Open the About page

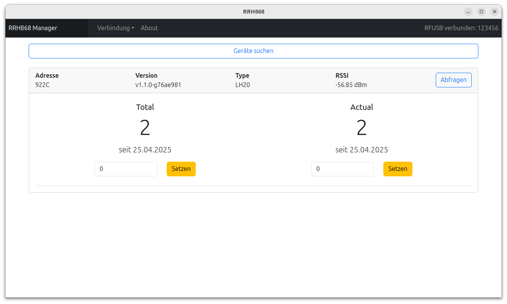(x=149, y=28)
